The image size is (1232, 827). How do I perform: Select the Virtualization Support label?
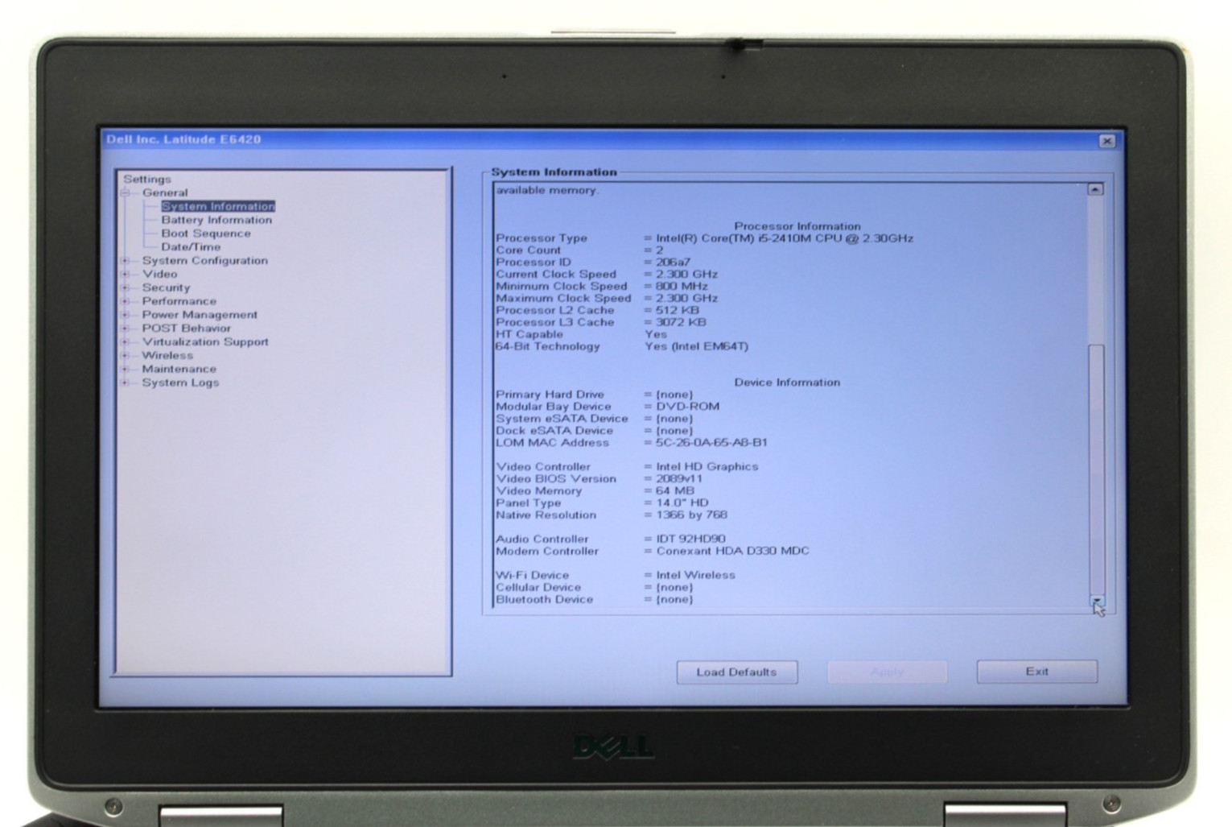point(205,342)
